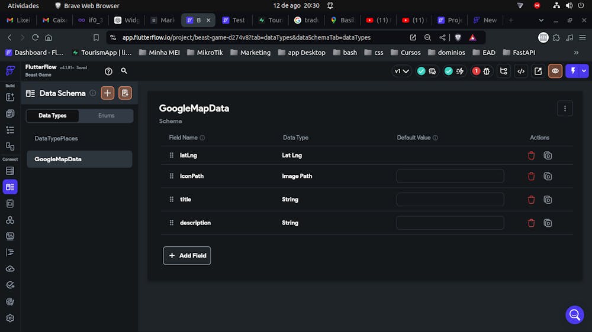Click the trash icon for description field
Screen dimensions: 592x332
pos(531,223)
